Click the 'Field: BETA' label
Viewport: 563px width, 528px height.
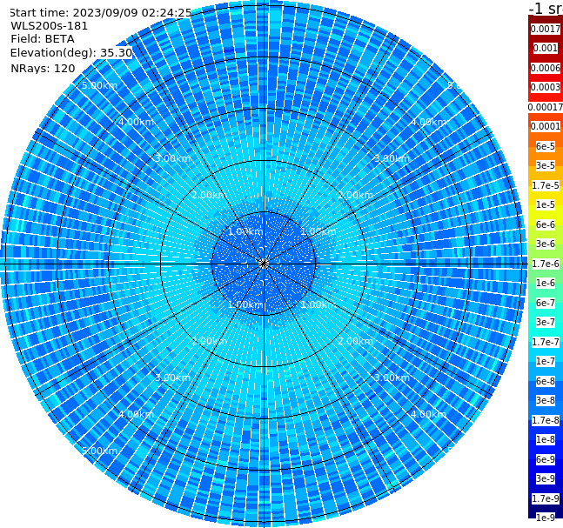click(x=43, y=39)
